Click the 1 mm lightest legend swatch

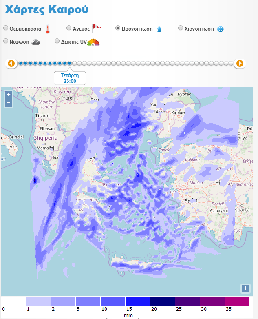click(x=38, y=301)
